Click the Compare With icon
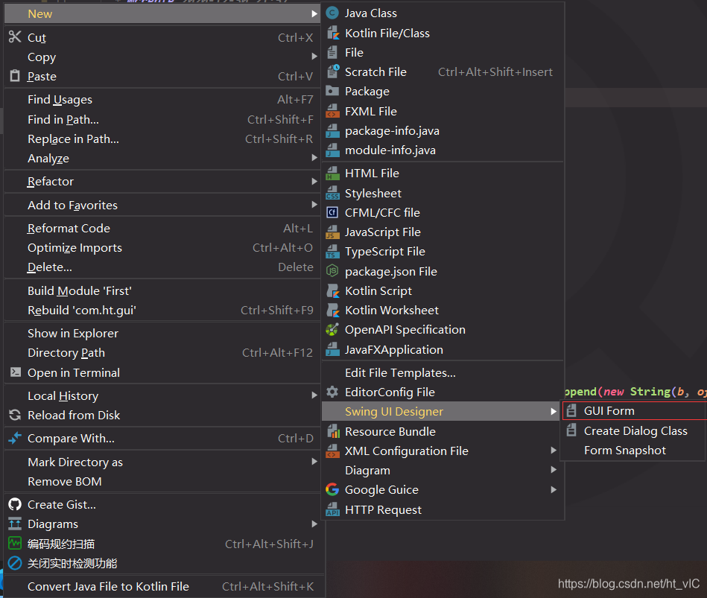The height and width of the screenshot is (598, 707). (x=15, y=438)
